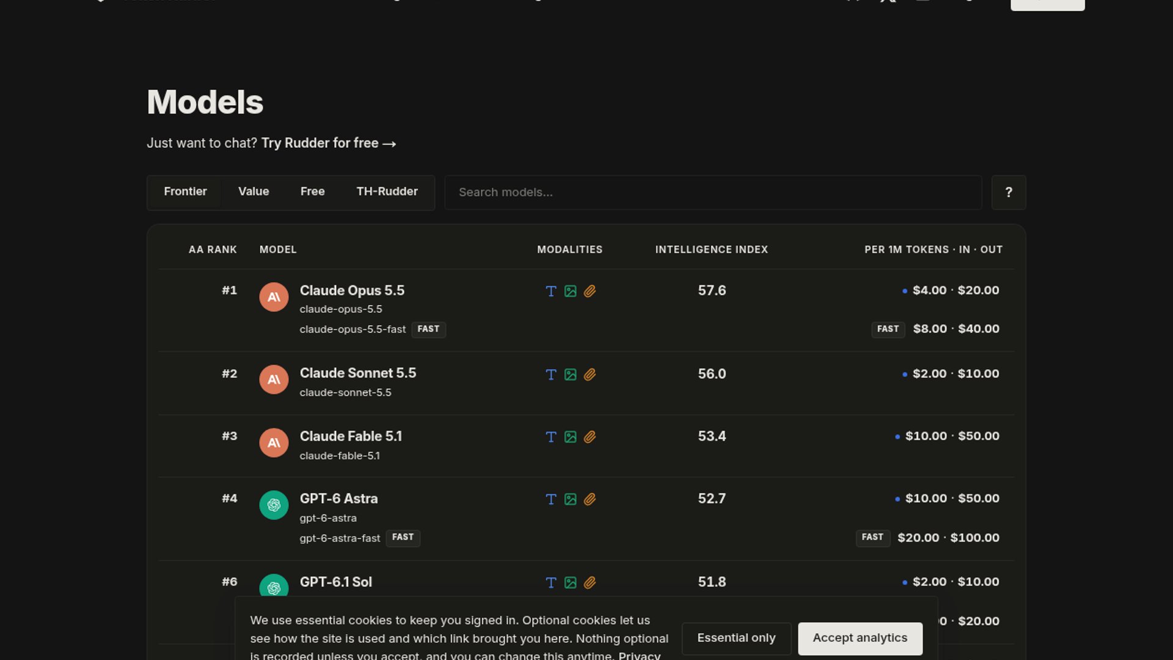The height and width of the screenshot is (660, 1173).
Task: Open the question mark help button
Action: [x=1008, y=193]
